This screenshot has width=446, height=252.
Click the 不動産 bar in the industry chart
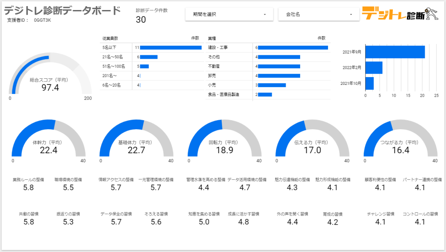coord(279,66)
